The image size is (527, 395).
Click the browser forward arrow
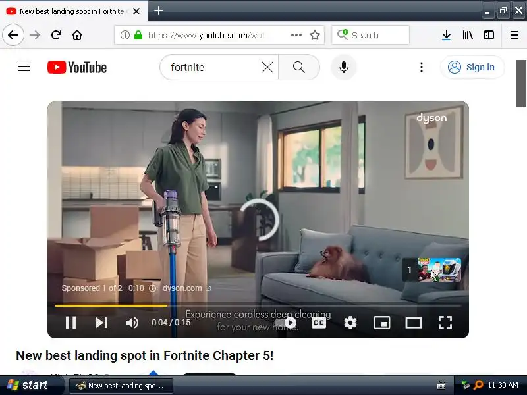point(35,35)
